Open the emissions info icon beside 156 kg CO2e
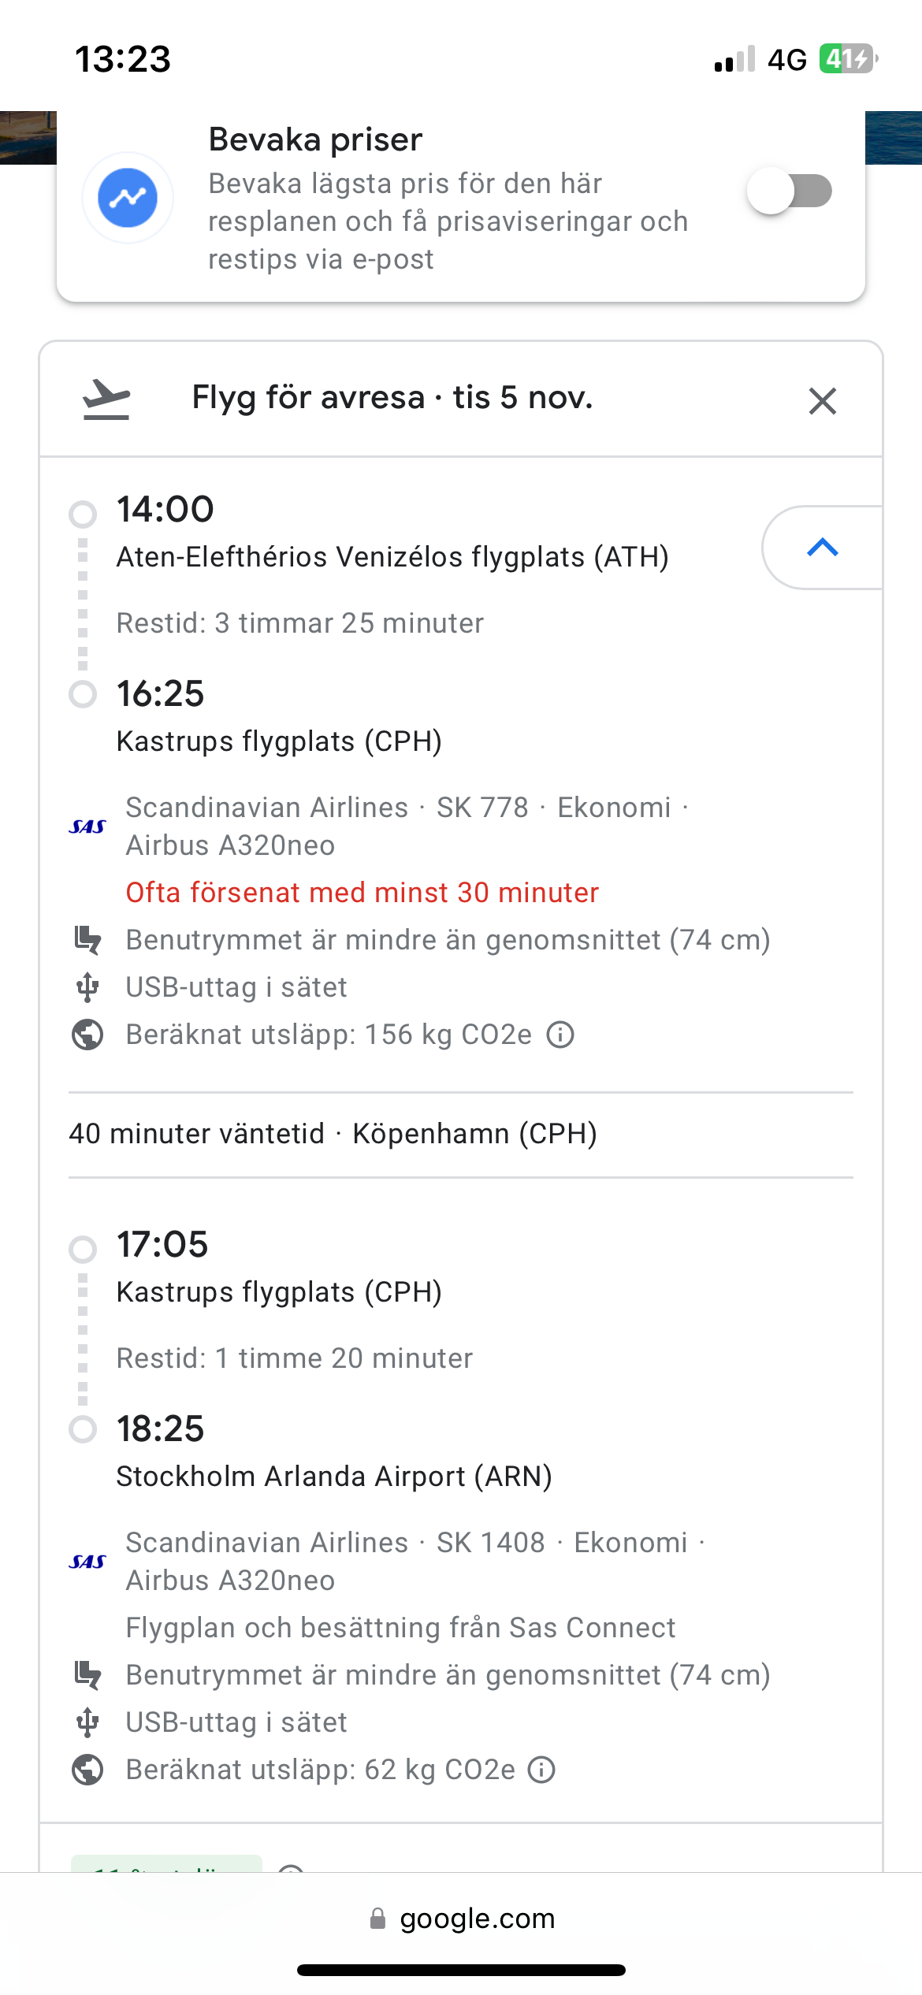The width and height of the screenshot is (922, 1995). [560, 1035]
